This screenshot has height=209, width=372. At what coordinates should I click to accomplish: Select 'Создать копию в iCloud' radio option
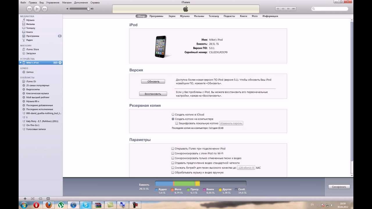click(x=173, y=115)
